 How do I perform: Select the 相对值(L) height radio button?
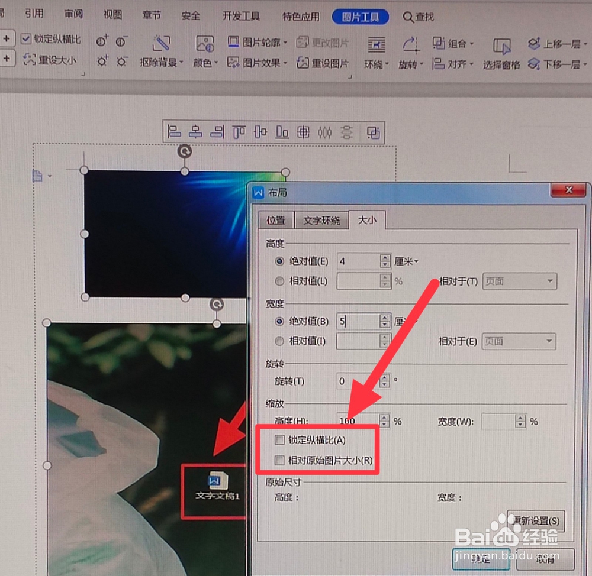point(279,281)
